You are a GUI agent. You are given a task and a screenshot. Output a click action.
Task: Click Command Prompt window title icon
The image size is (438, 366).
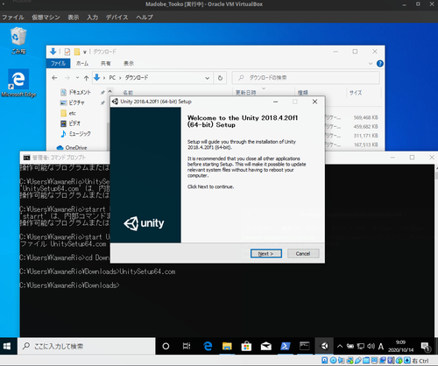[26, 158]
